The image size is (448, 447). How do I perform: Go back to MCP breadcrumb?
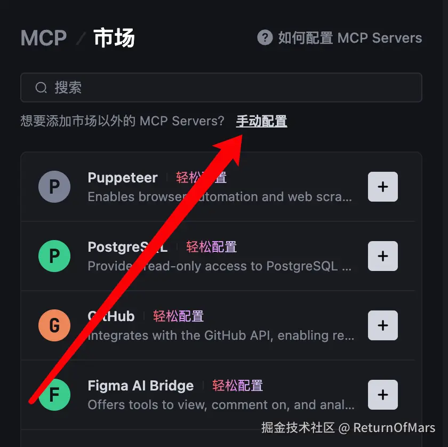click(43, 38)
